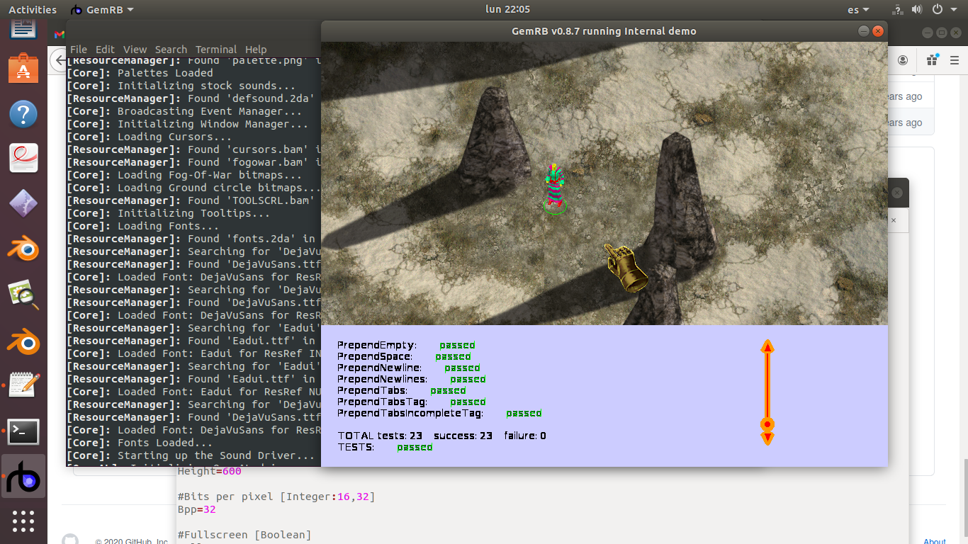Open the terminal Search menu

pyautogui.click(x=171, y=50)
